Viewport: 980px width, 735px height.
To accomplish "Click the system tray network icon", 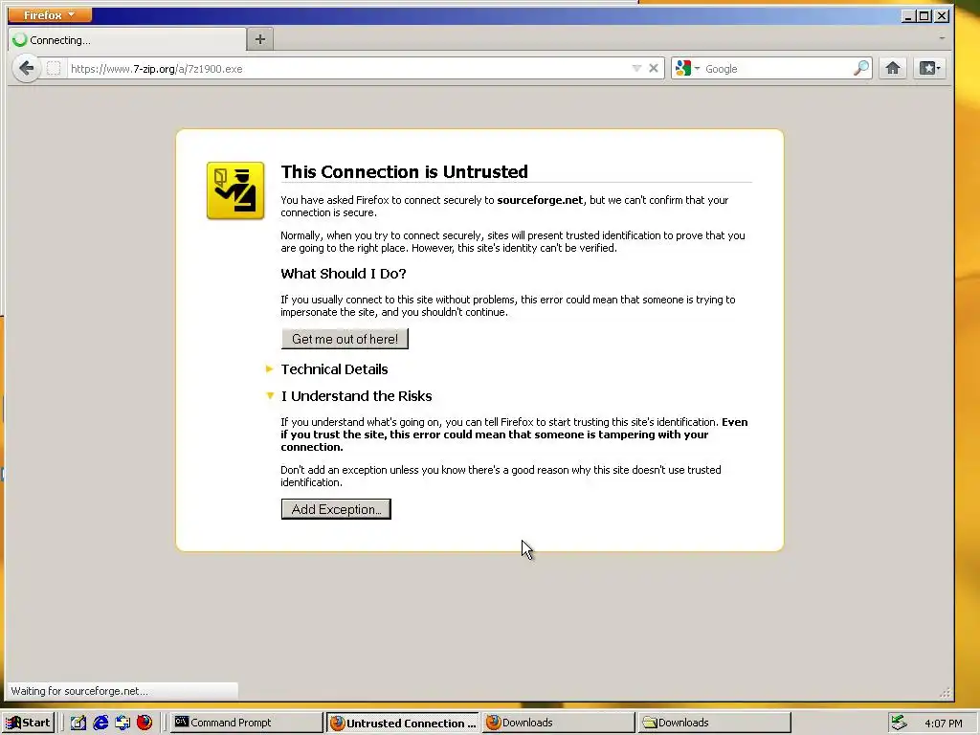I will coord(899,723).
